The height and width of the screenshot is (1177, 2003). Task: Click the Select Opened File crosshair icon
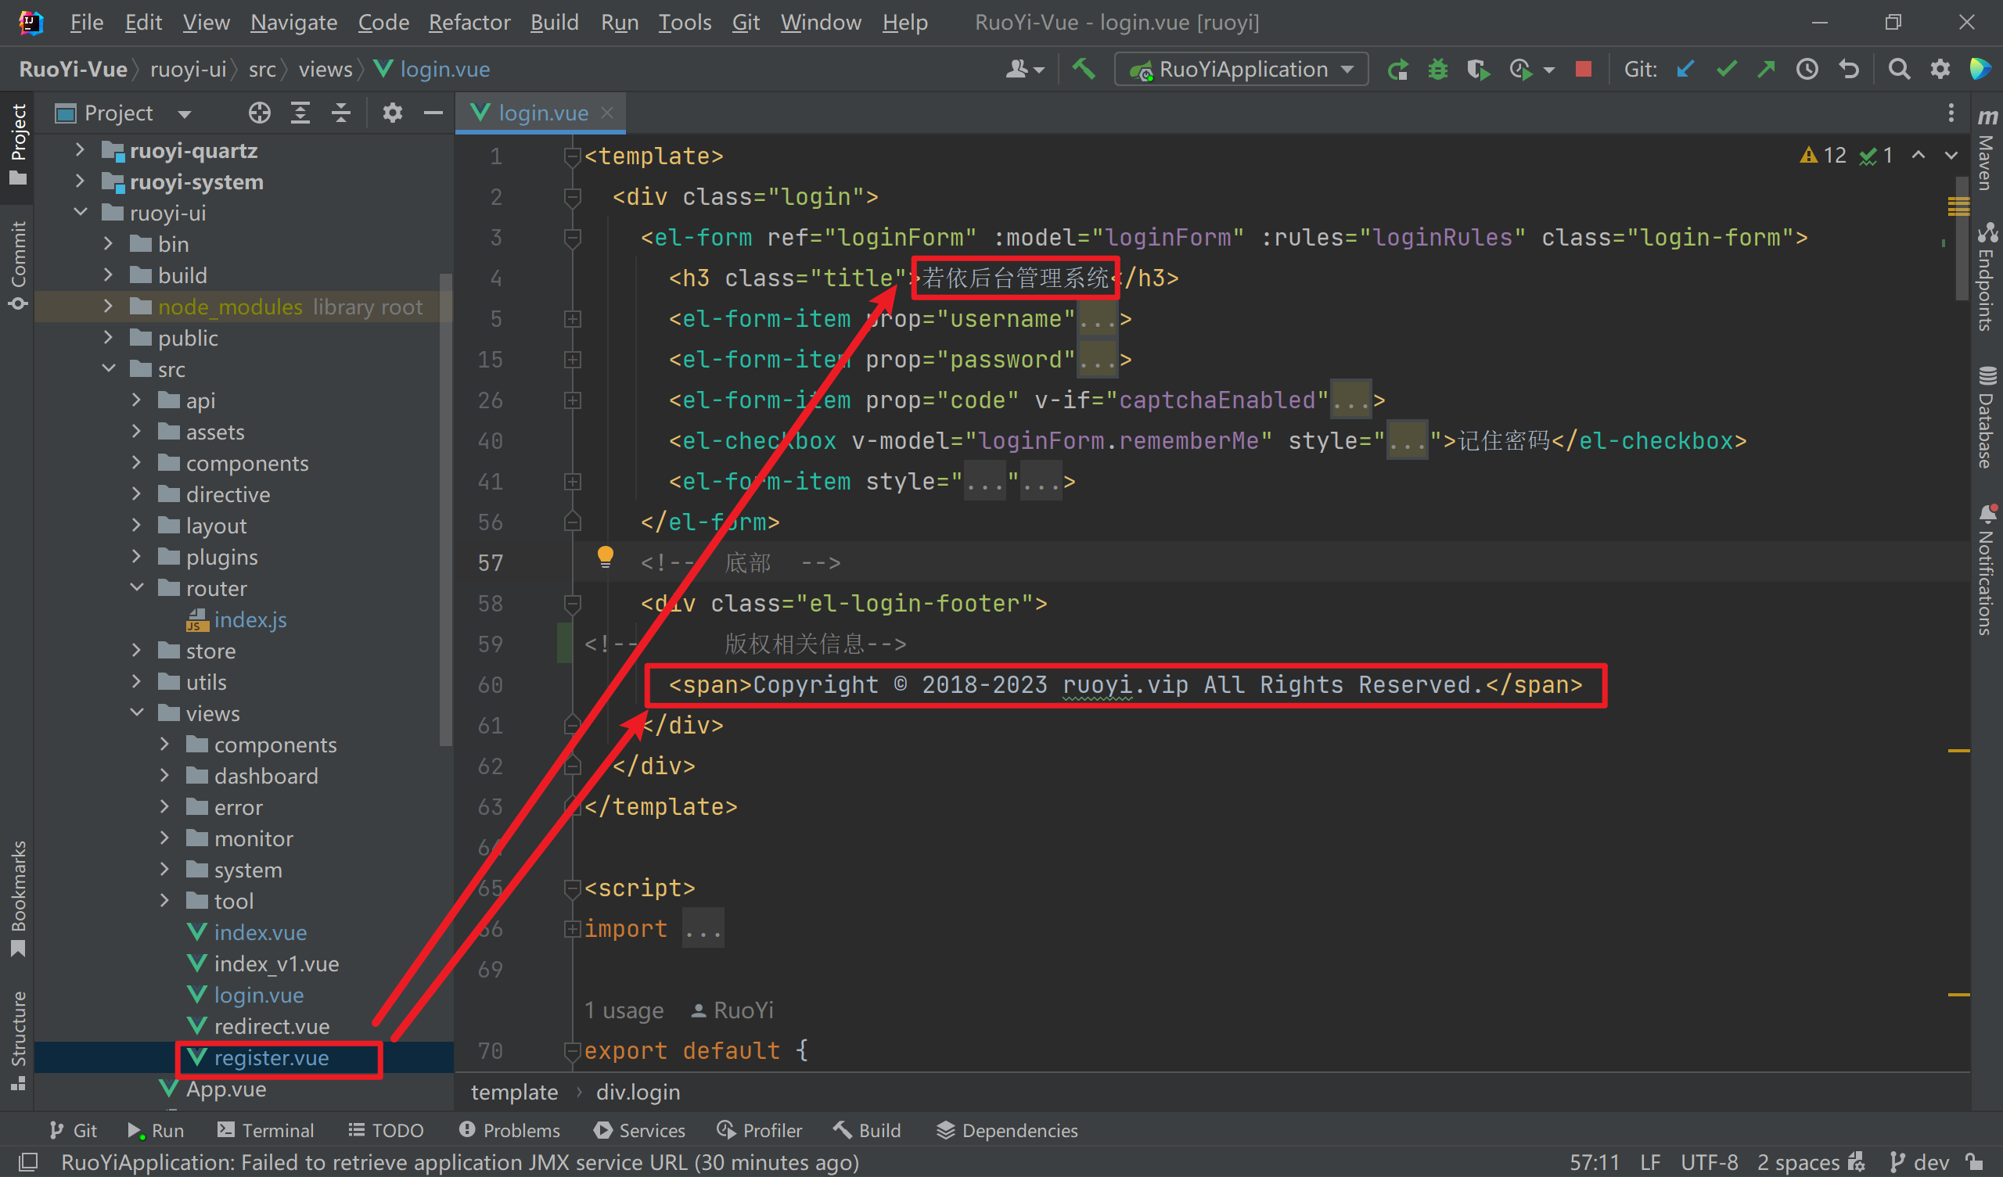(259, 113)
